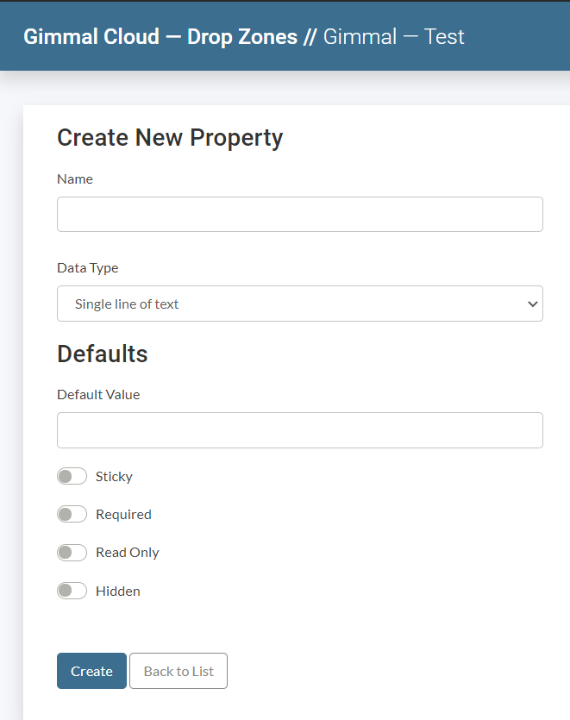Toggle the Read Only switch

pos(72,553)
